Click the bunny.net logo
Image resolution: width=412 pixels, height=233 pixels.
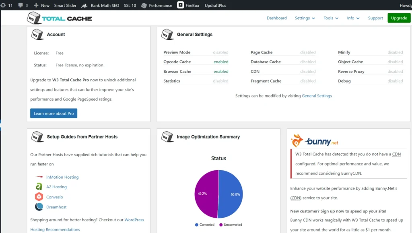[x=315, y=141]
